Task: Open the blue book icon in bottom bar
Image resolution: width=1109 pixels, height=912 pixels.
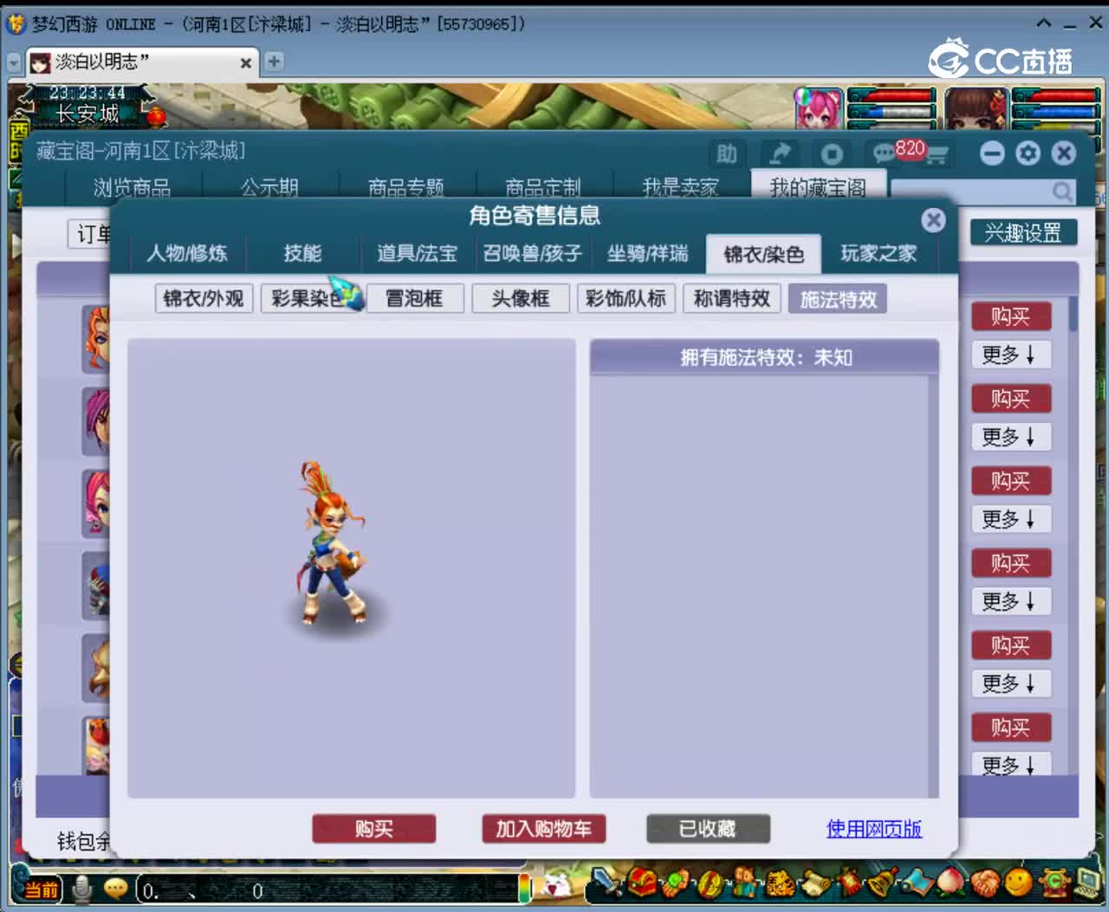Action: 917,883
